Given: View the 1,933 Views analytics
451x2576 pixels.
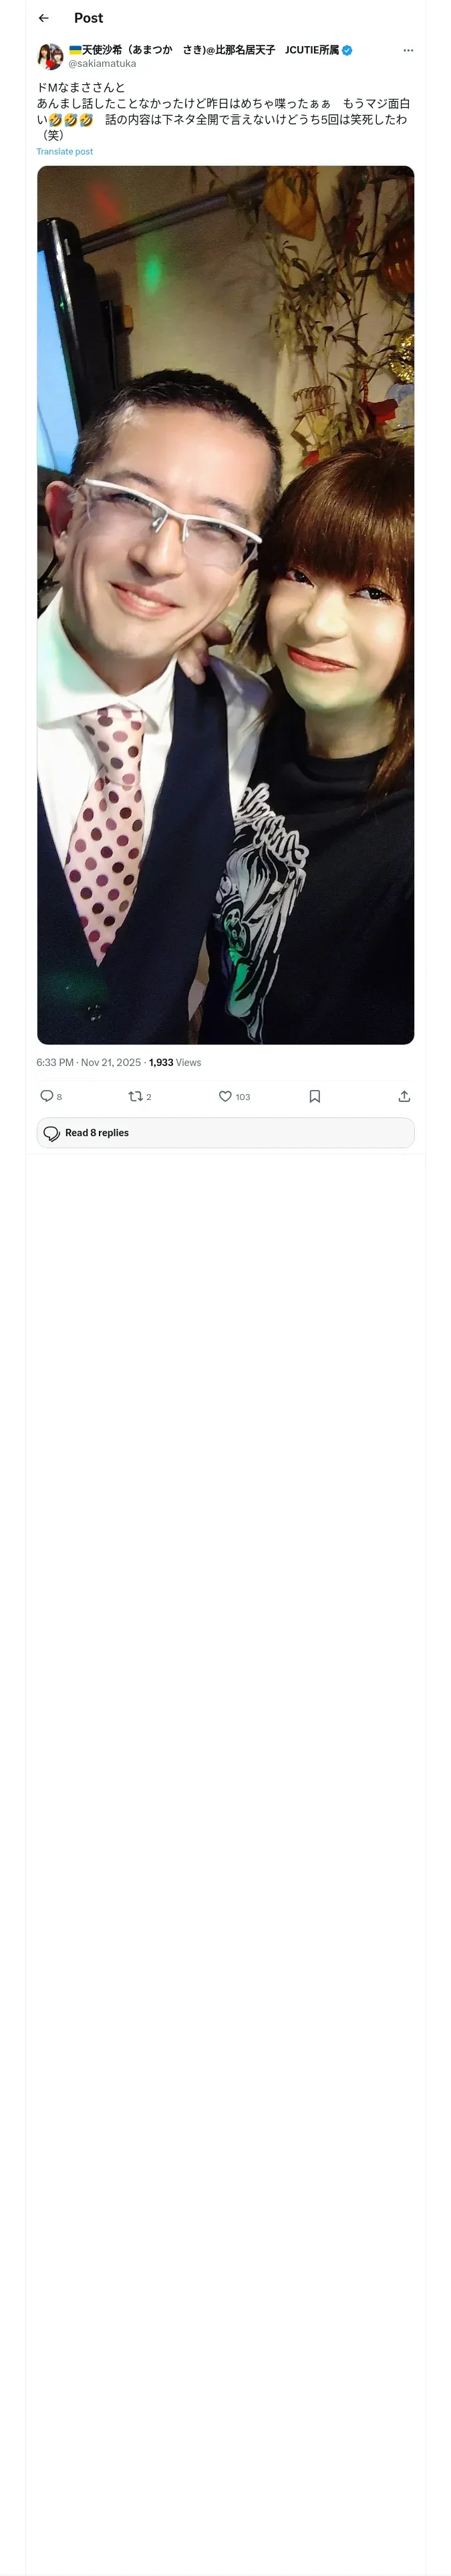Looking at the screenshot, I should tap(175, 1062).
